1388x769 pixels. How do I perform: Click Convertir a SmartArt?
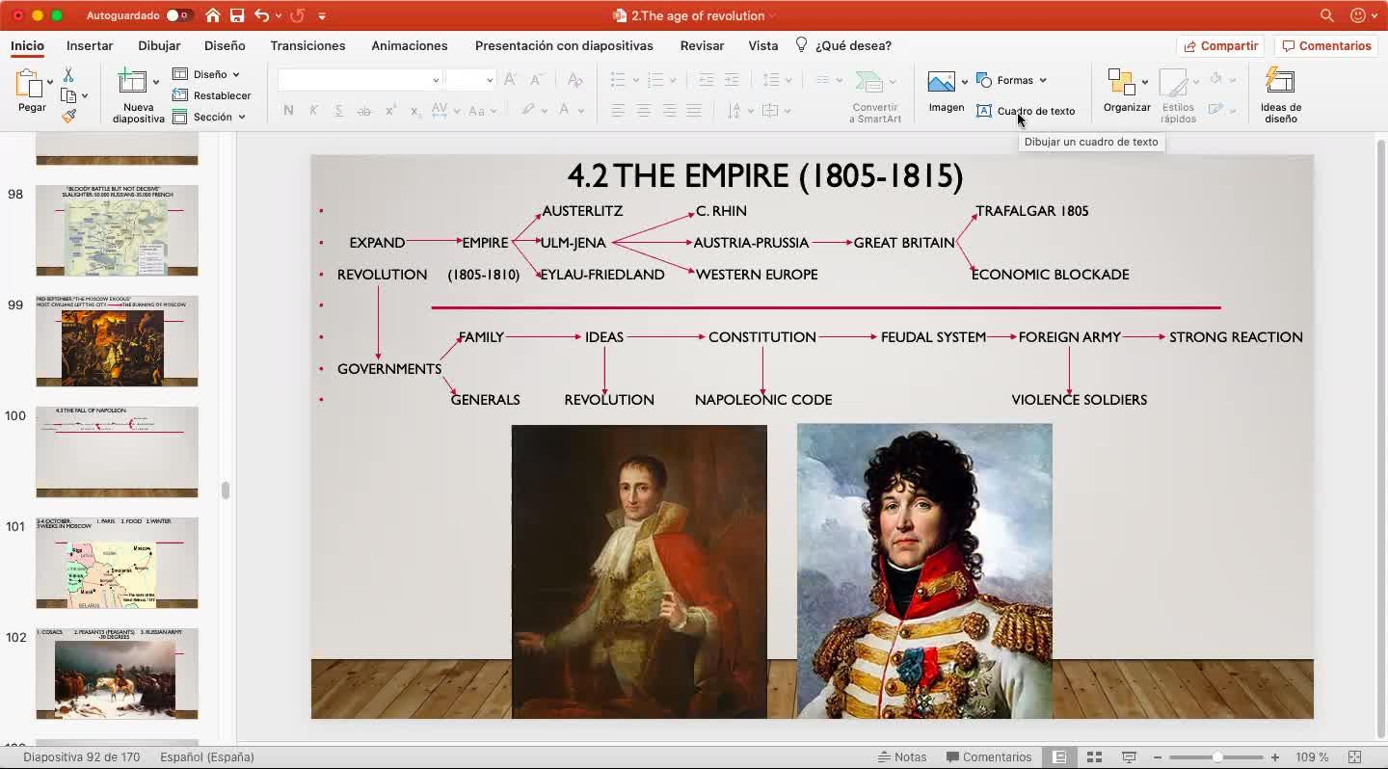pos(874,95)
